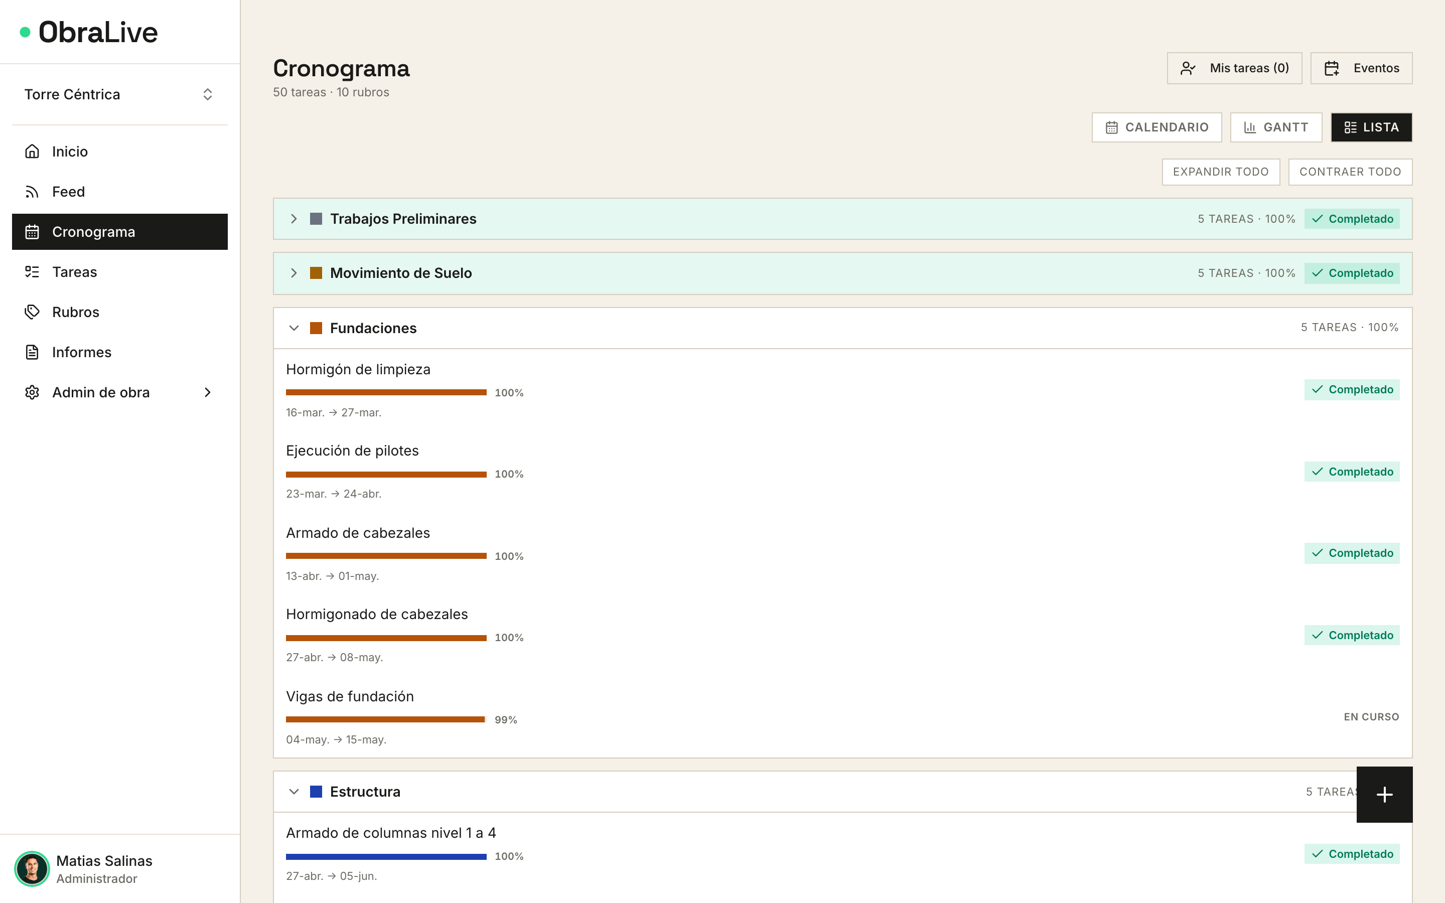Click Matias Salinas avatar photo

pos(32,868)
